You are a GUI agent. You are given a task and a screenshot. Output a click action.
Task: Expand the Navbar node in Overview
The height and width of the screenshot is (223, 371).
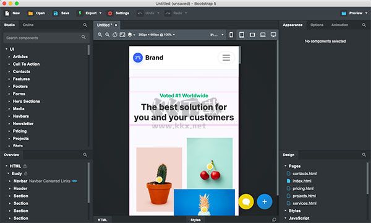click(10, 181)
